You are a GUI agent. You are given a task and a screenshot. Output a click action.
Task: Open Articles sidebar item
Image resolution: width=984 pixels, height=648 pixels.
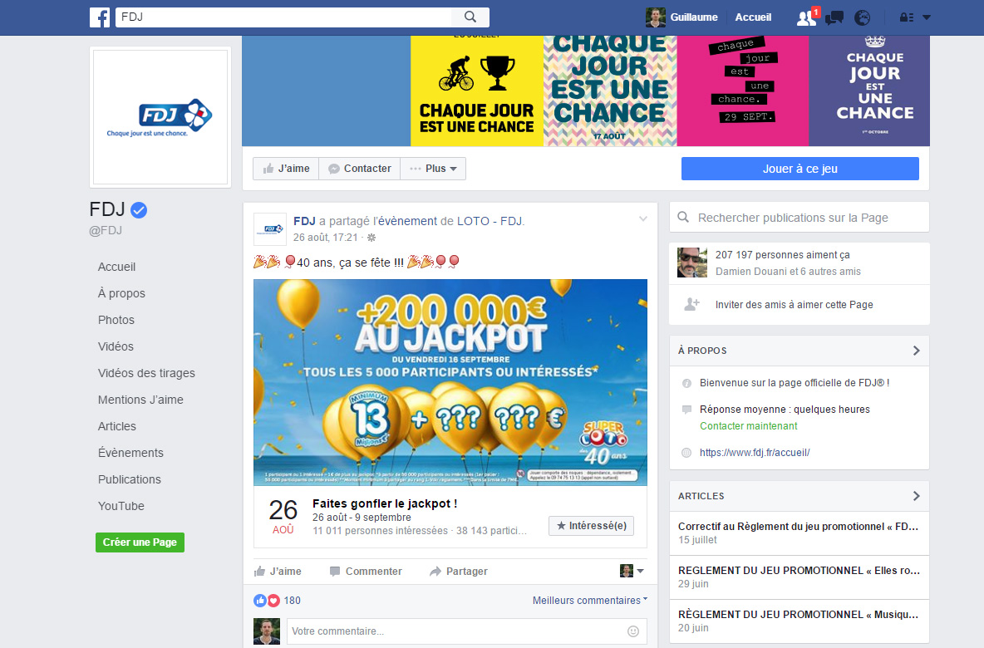(116, 426)
